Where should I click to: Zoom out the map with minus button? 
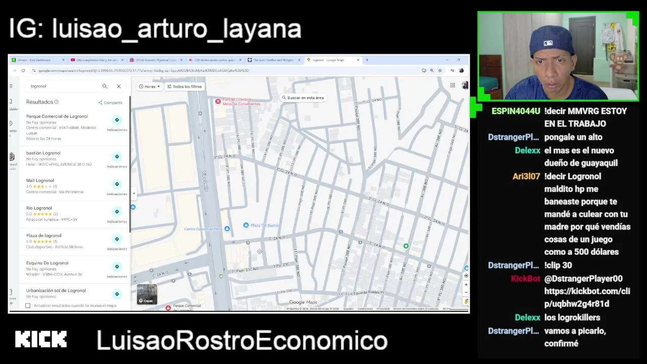[466, 292]
